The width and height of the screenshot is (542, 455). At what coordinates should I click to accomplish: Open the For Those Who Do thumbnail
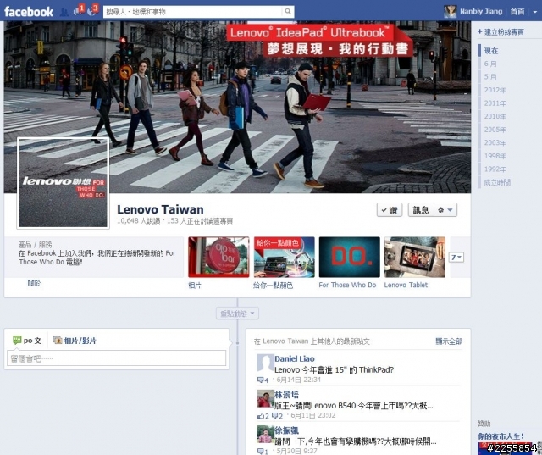click(350, 257)
